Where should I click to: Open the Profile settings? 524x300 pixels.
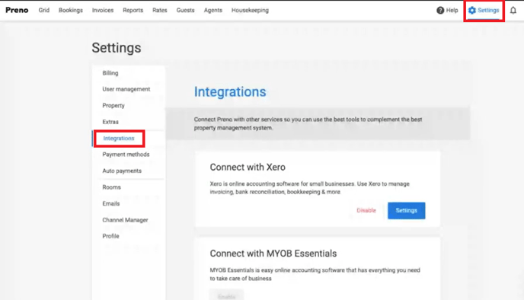[110, 236]
